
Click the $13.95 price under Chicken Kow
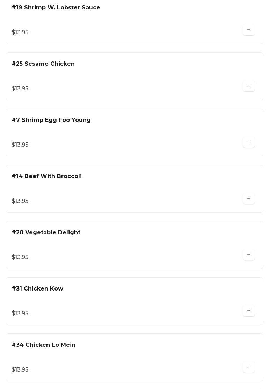pos(20,314)
